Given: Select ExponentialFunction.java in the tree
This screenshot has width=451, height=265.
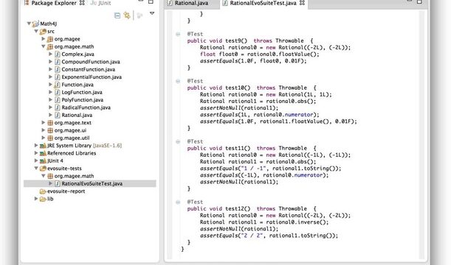Looking at the screenshot, I should pos(92,77).
